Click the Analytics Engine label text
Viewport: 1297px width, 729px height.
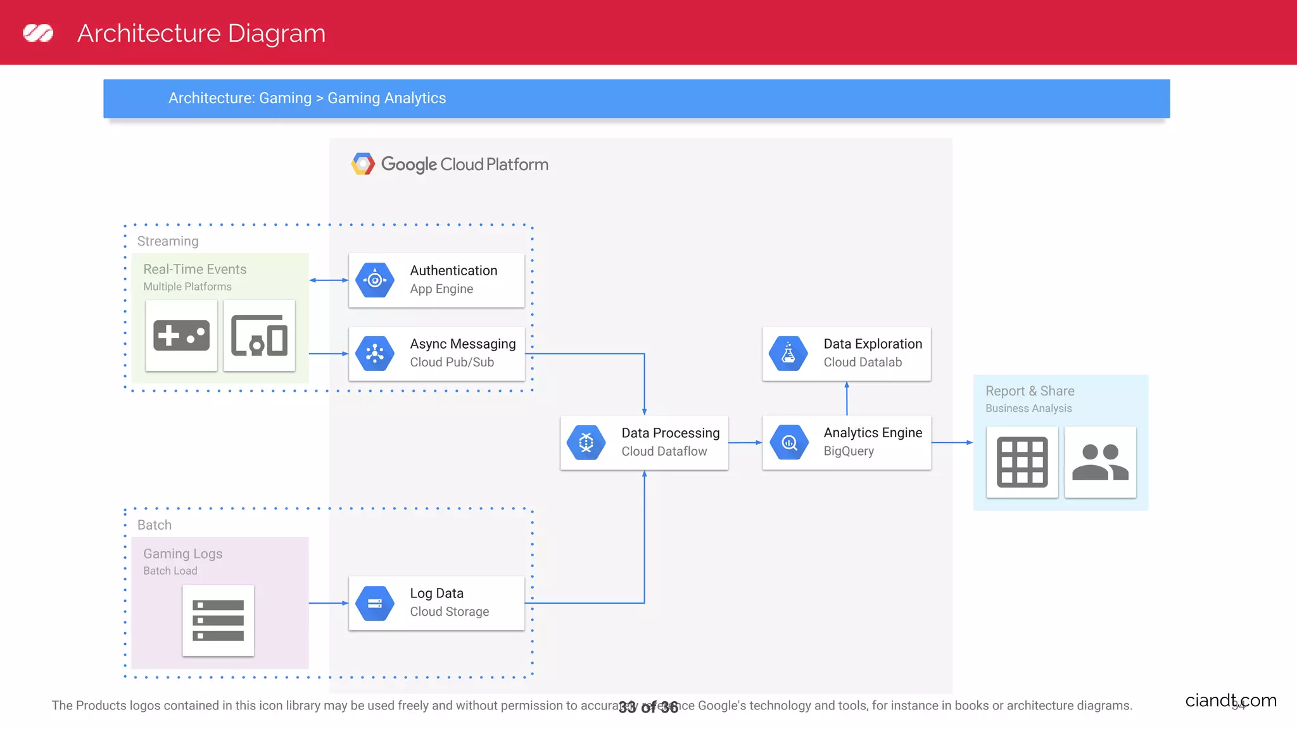tap(873, 433)
